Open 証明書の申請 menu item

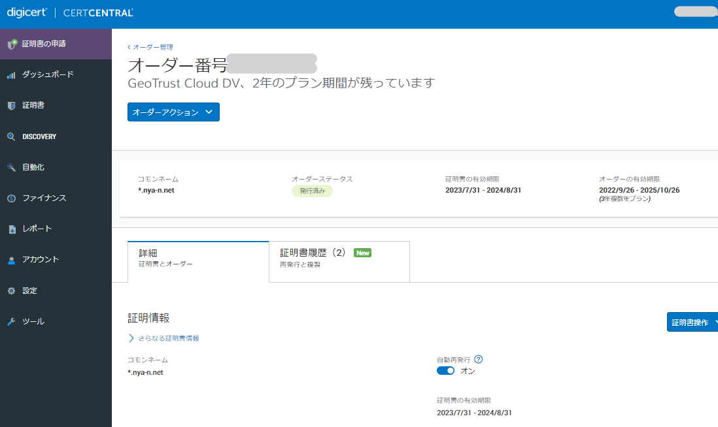[x=56, y=44]
